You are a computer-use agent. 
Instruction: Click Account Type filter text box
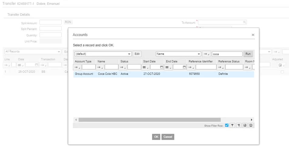tap(89, 67)
